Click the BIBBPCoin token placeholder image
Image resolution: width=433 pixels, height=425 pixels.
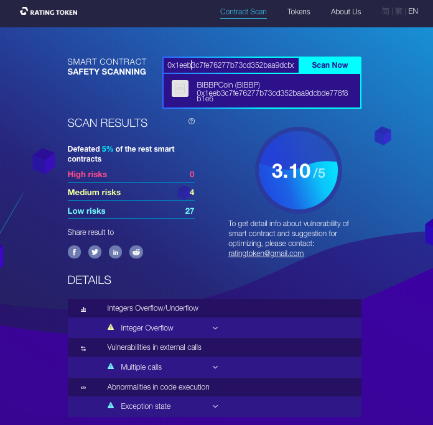click(180, 88)
